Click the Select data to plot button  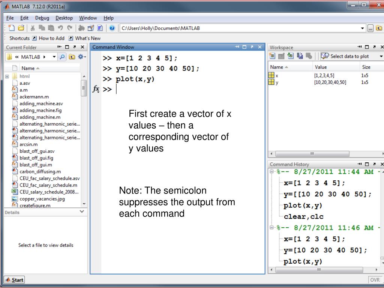pos(345,56)
